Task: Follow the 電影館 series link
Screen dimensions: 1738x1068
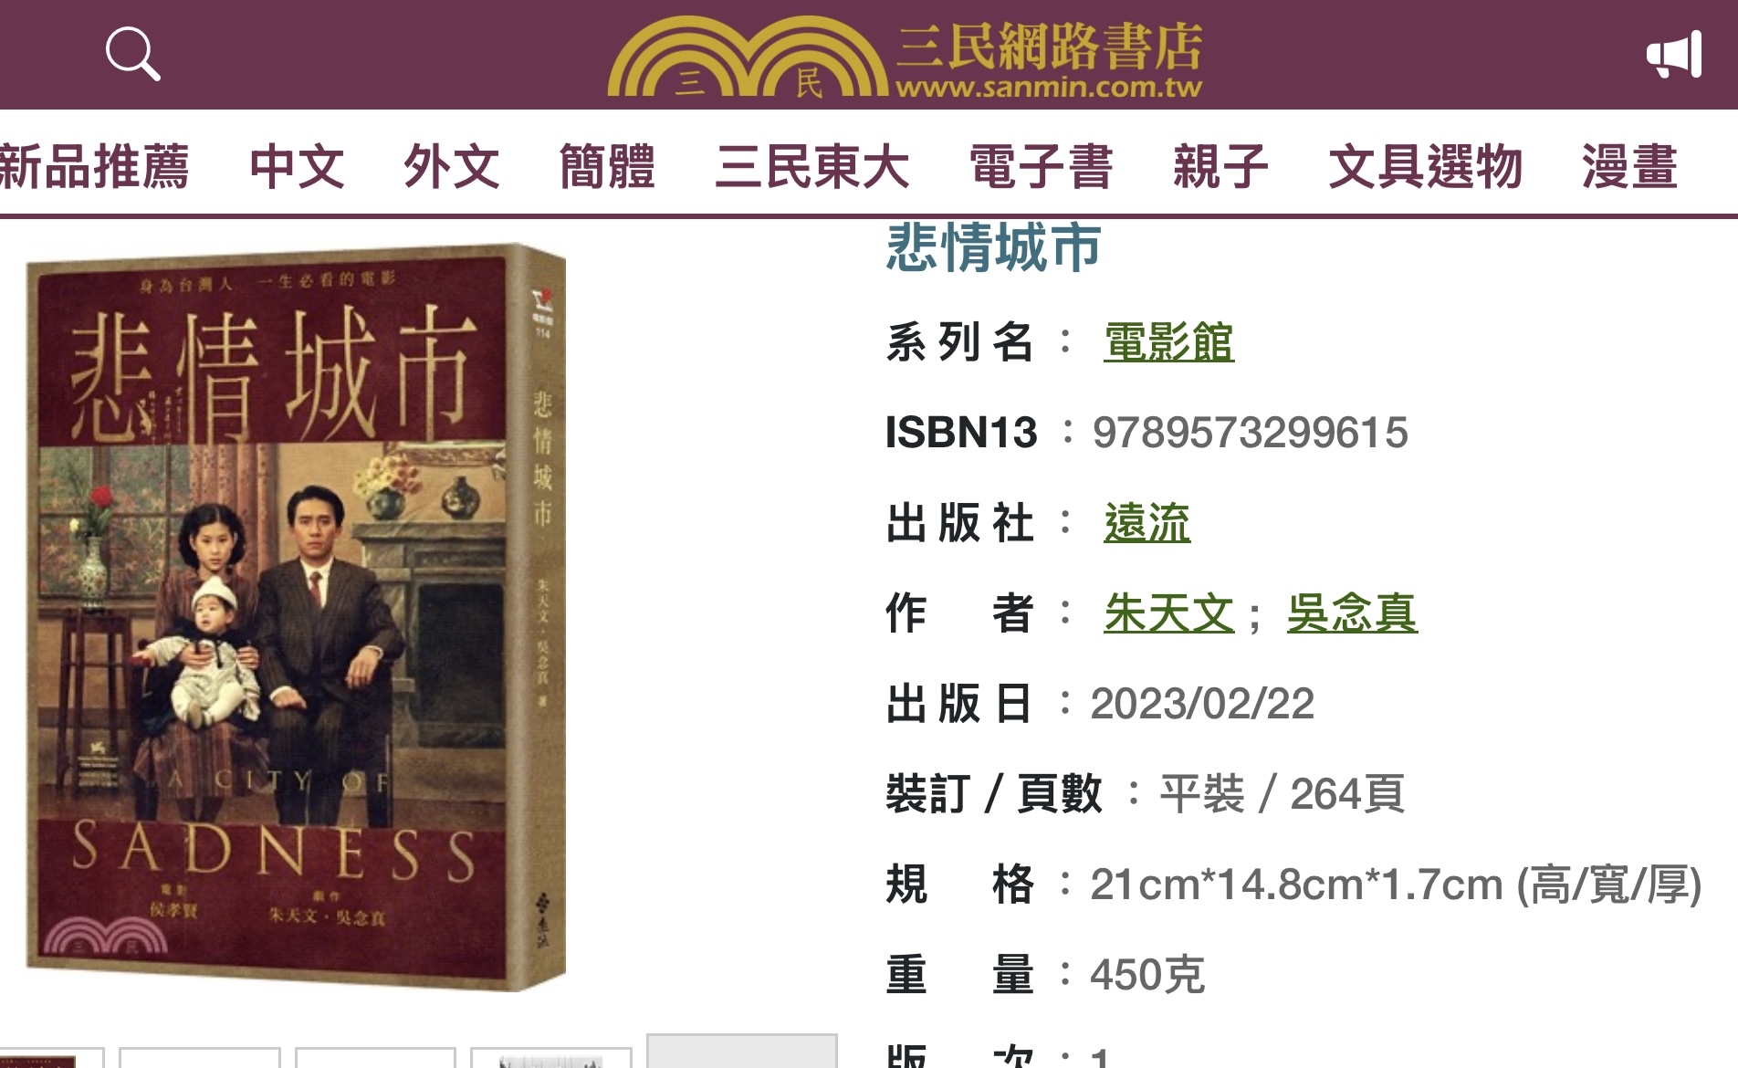Action: [1168, 342]
